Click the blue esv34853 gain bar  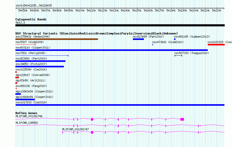point(40,67)
